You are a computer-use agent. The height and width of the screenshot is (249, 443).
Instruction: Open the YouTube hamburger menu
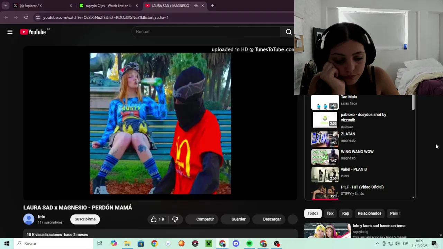pos(10,32)
